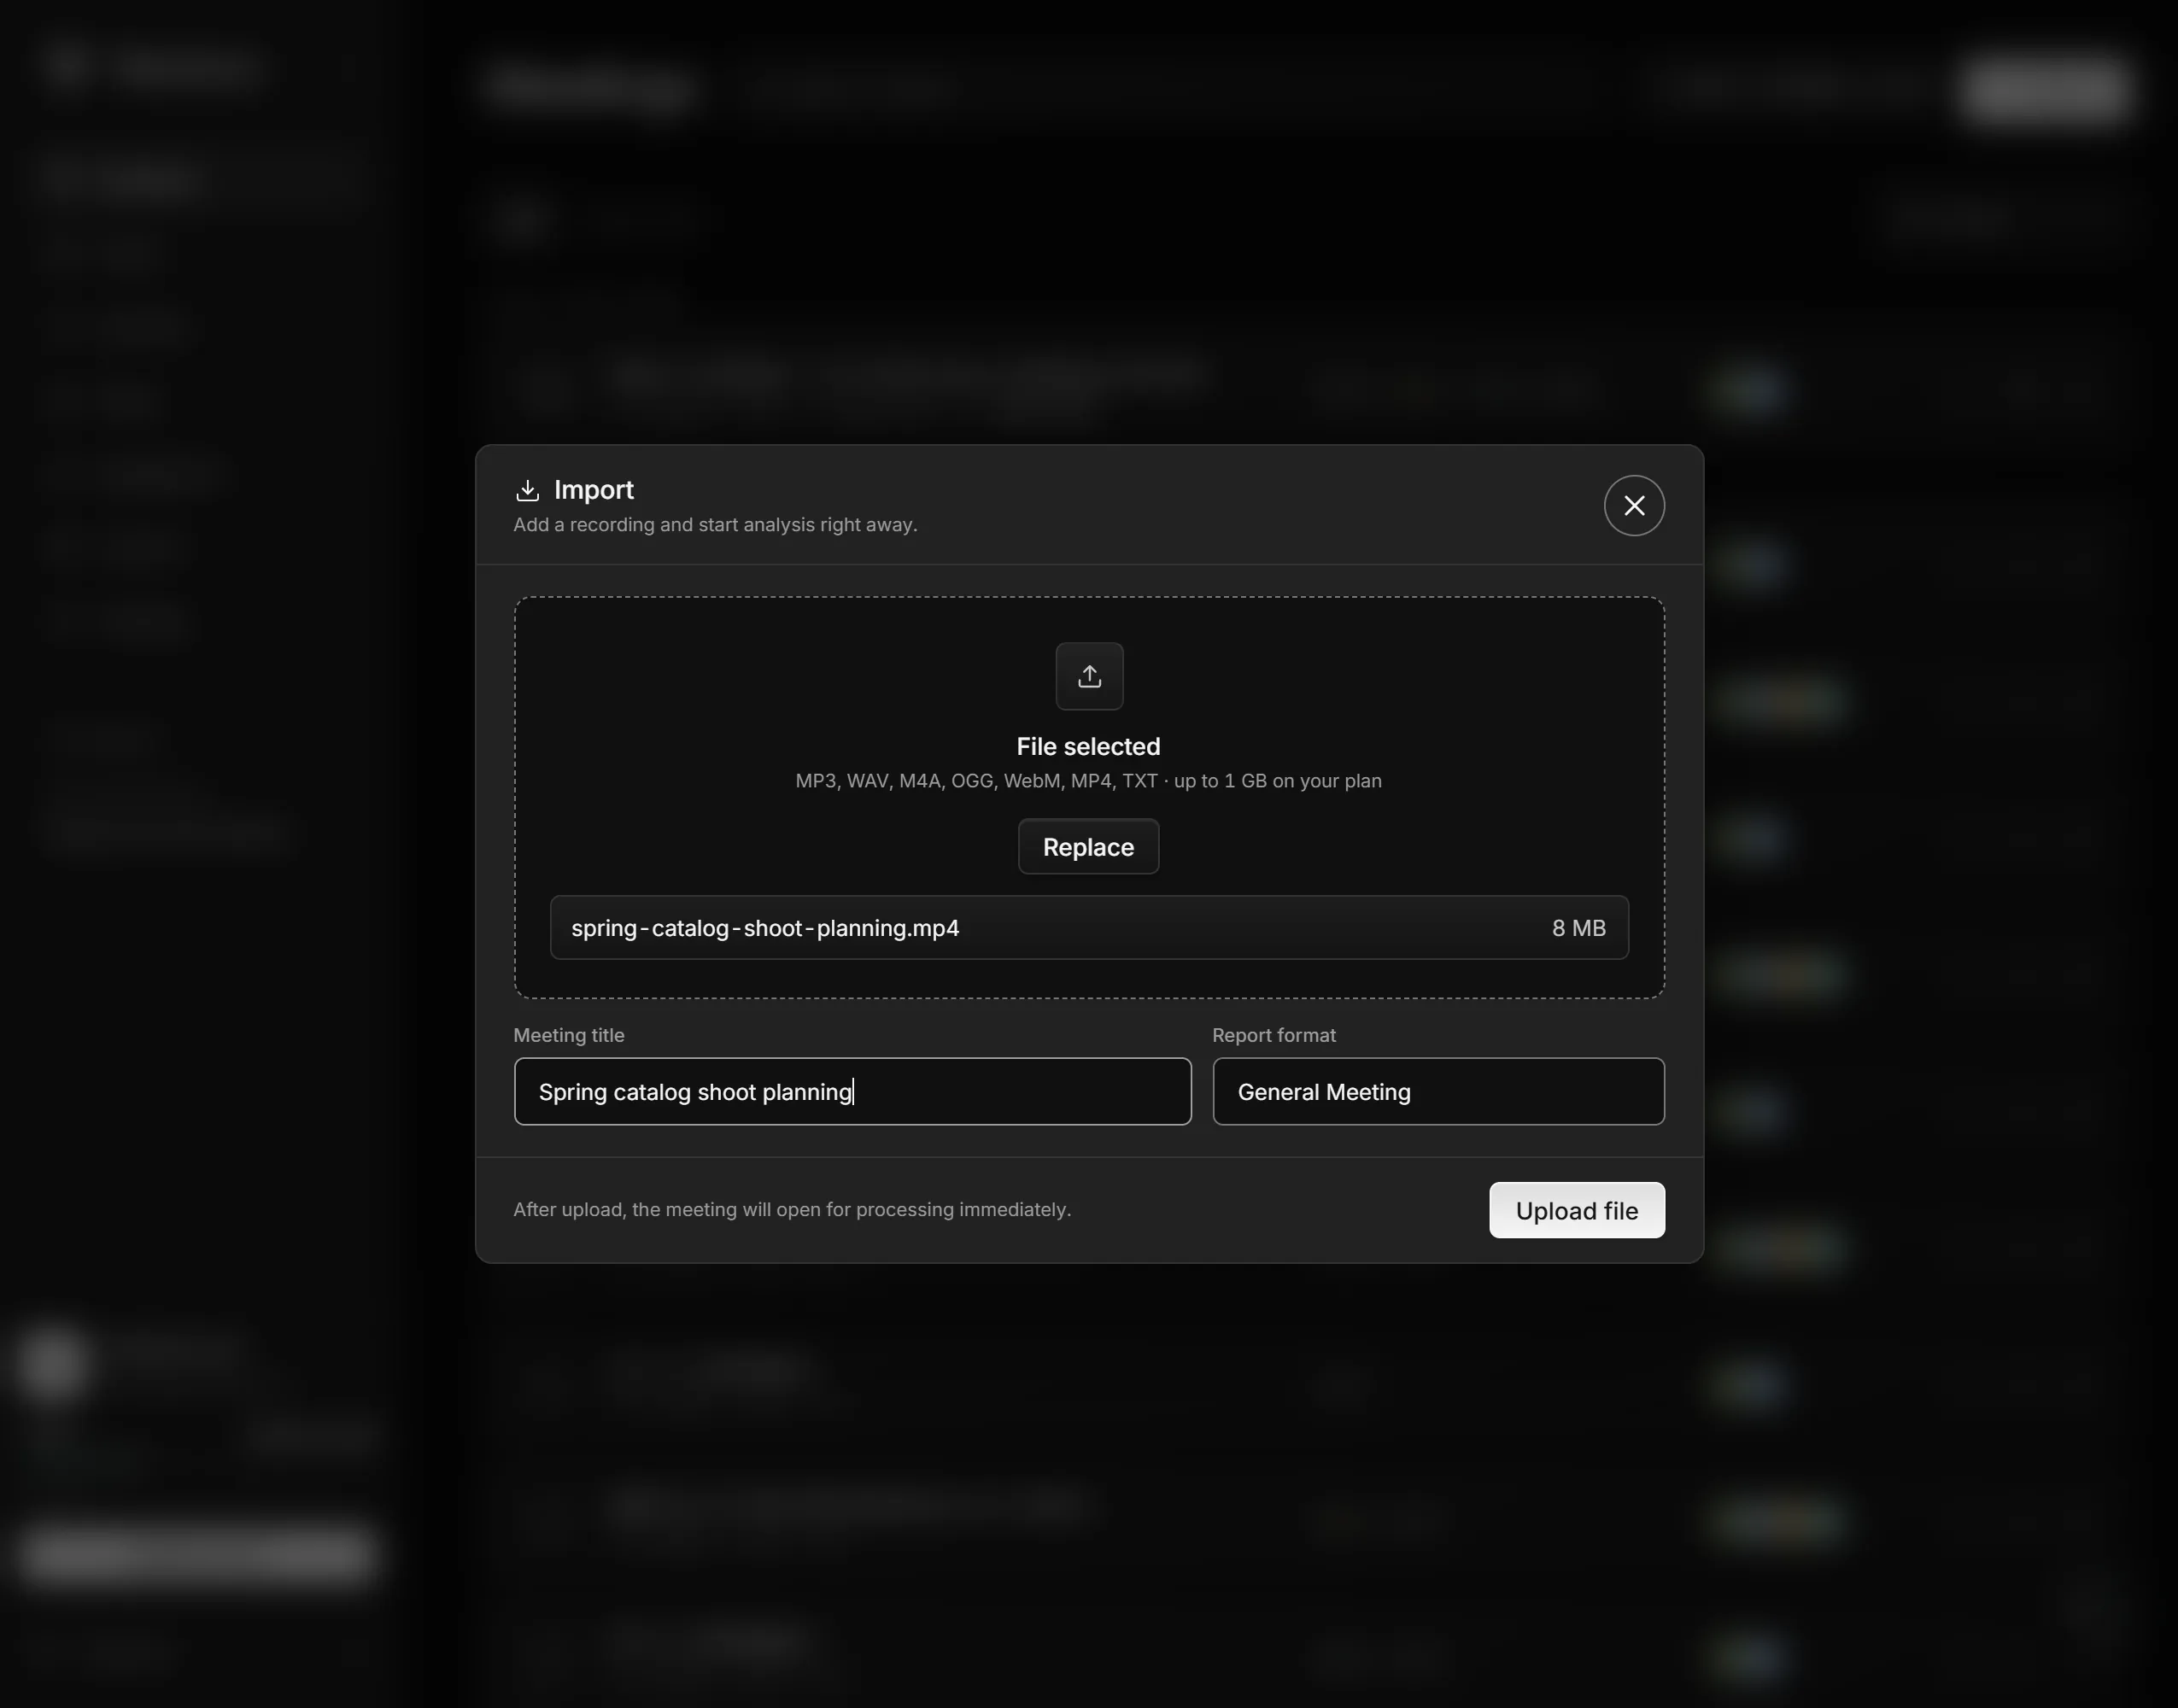Close the Import dialog
Image resolution: width=2178 pixels, height=1708 pixels.
tap(1634, 505)
